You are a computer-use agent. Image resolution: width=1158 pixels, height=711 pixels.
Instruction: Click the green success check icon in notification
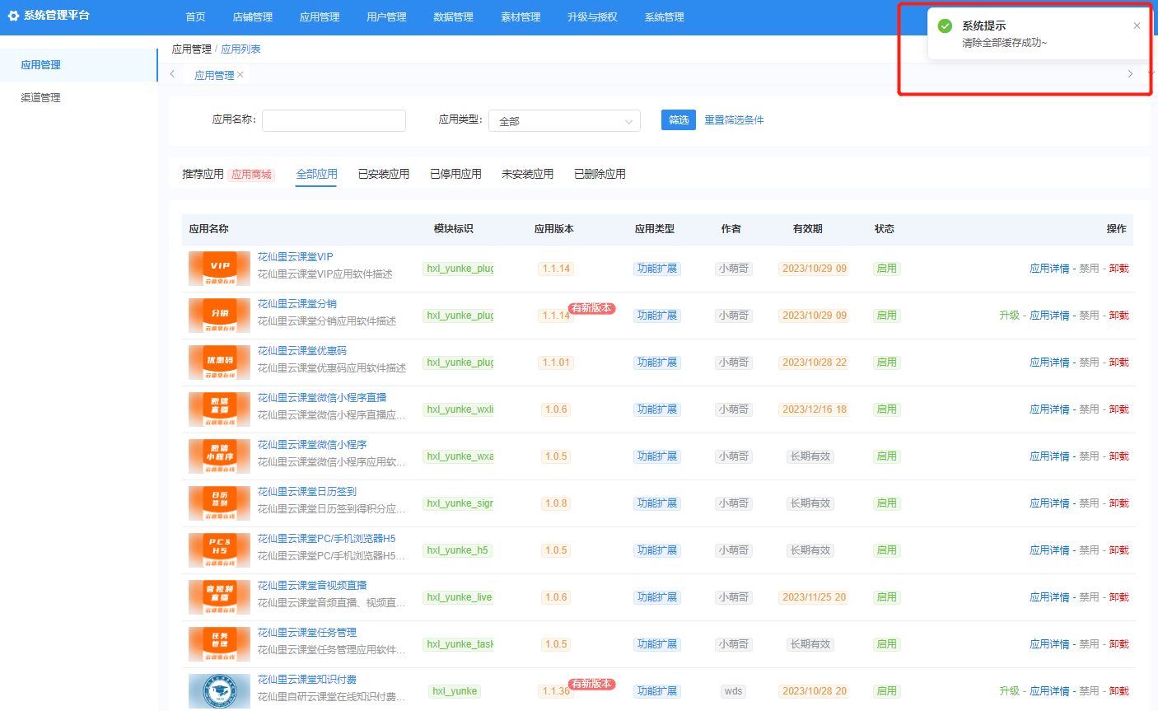tap(945, 26)
